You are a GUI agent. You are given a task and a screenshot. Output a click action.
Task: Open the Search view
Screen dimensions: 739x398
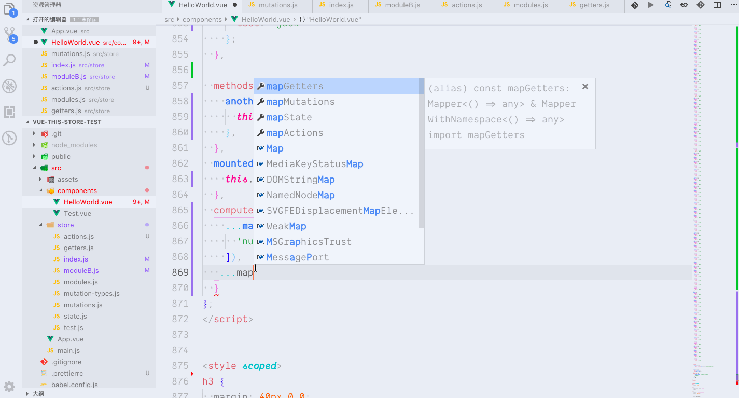point(10,60)
